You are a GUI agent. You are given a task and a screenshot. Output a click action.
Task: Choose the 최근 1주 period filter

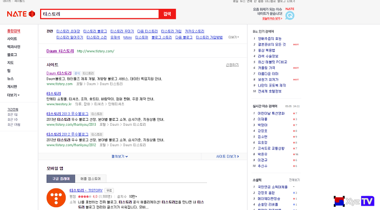pos(12,120)
